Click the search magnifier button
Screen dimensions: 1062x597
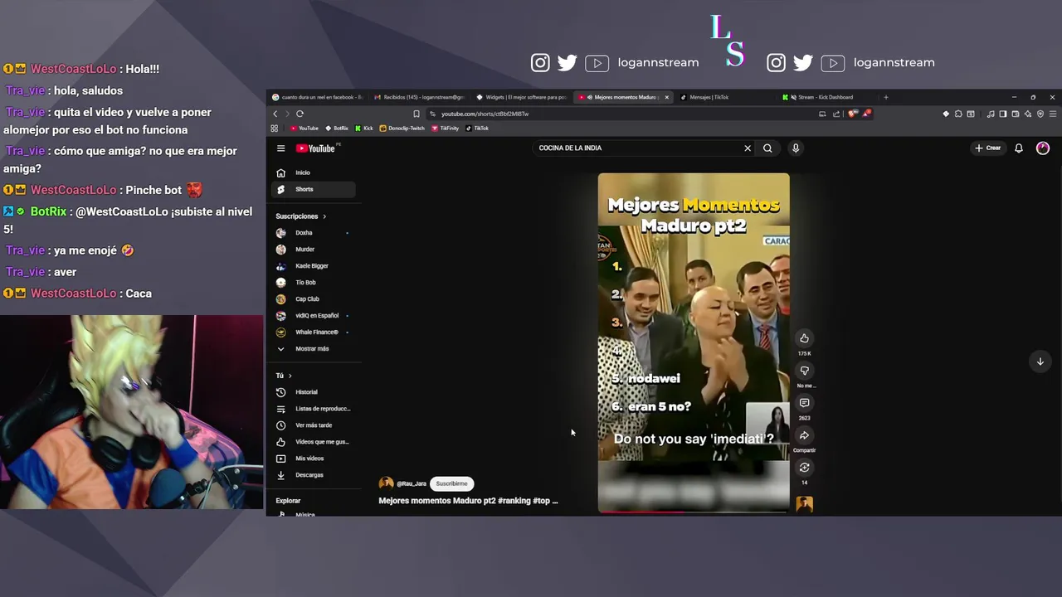click(x=767, y=148)
